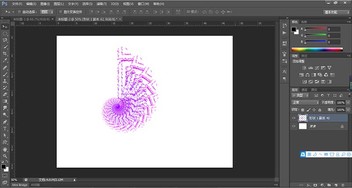
Task: Open the 文件(F) menu
Action: (x=17, y=4)
